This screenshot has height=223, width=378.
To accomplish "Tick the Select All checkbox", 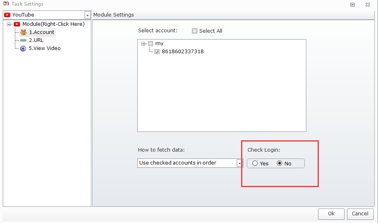I will pos(195,31).
